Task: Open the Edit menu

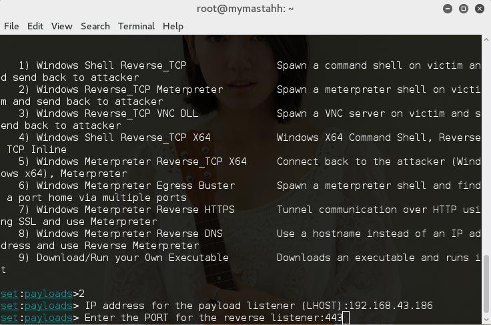Action: tap(35, 26)
